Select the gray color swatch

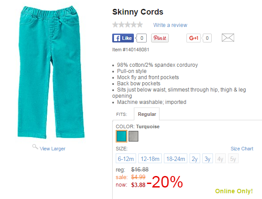pyautogui.click(x=133, y=136)
